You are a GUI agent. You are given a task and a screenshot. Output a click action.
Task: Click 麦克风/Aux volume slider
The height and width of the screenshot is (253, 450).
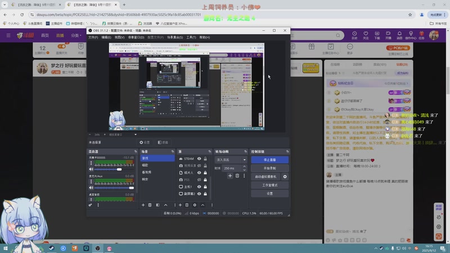pyautogui.click(x=114, y=188)
